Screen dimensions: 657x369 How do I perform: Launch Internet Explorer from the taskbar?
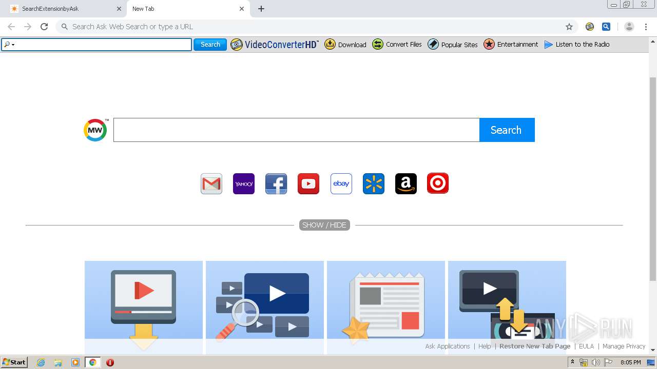[x=41, y=362]
